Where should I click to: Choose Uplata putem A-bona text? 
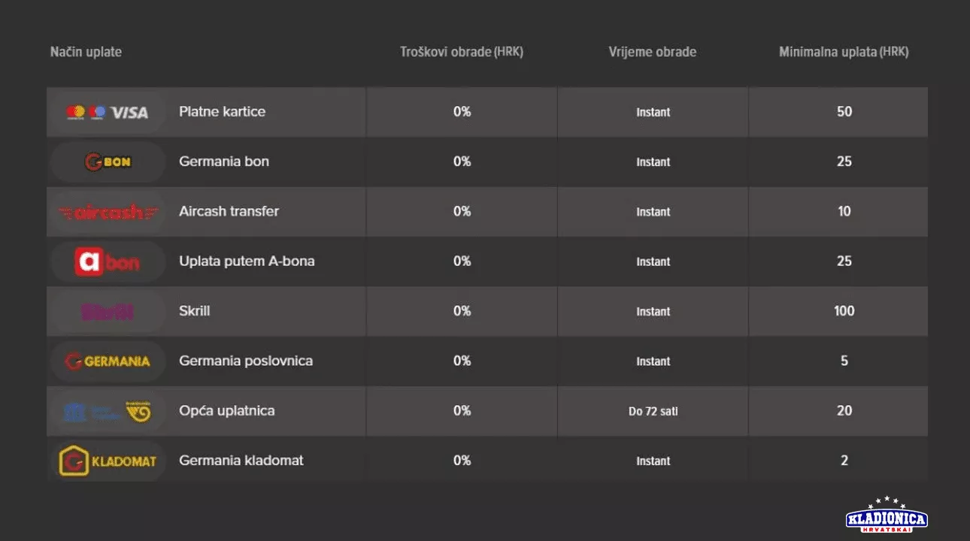247,261
